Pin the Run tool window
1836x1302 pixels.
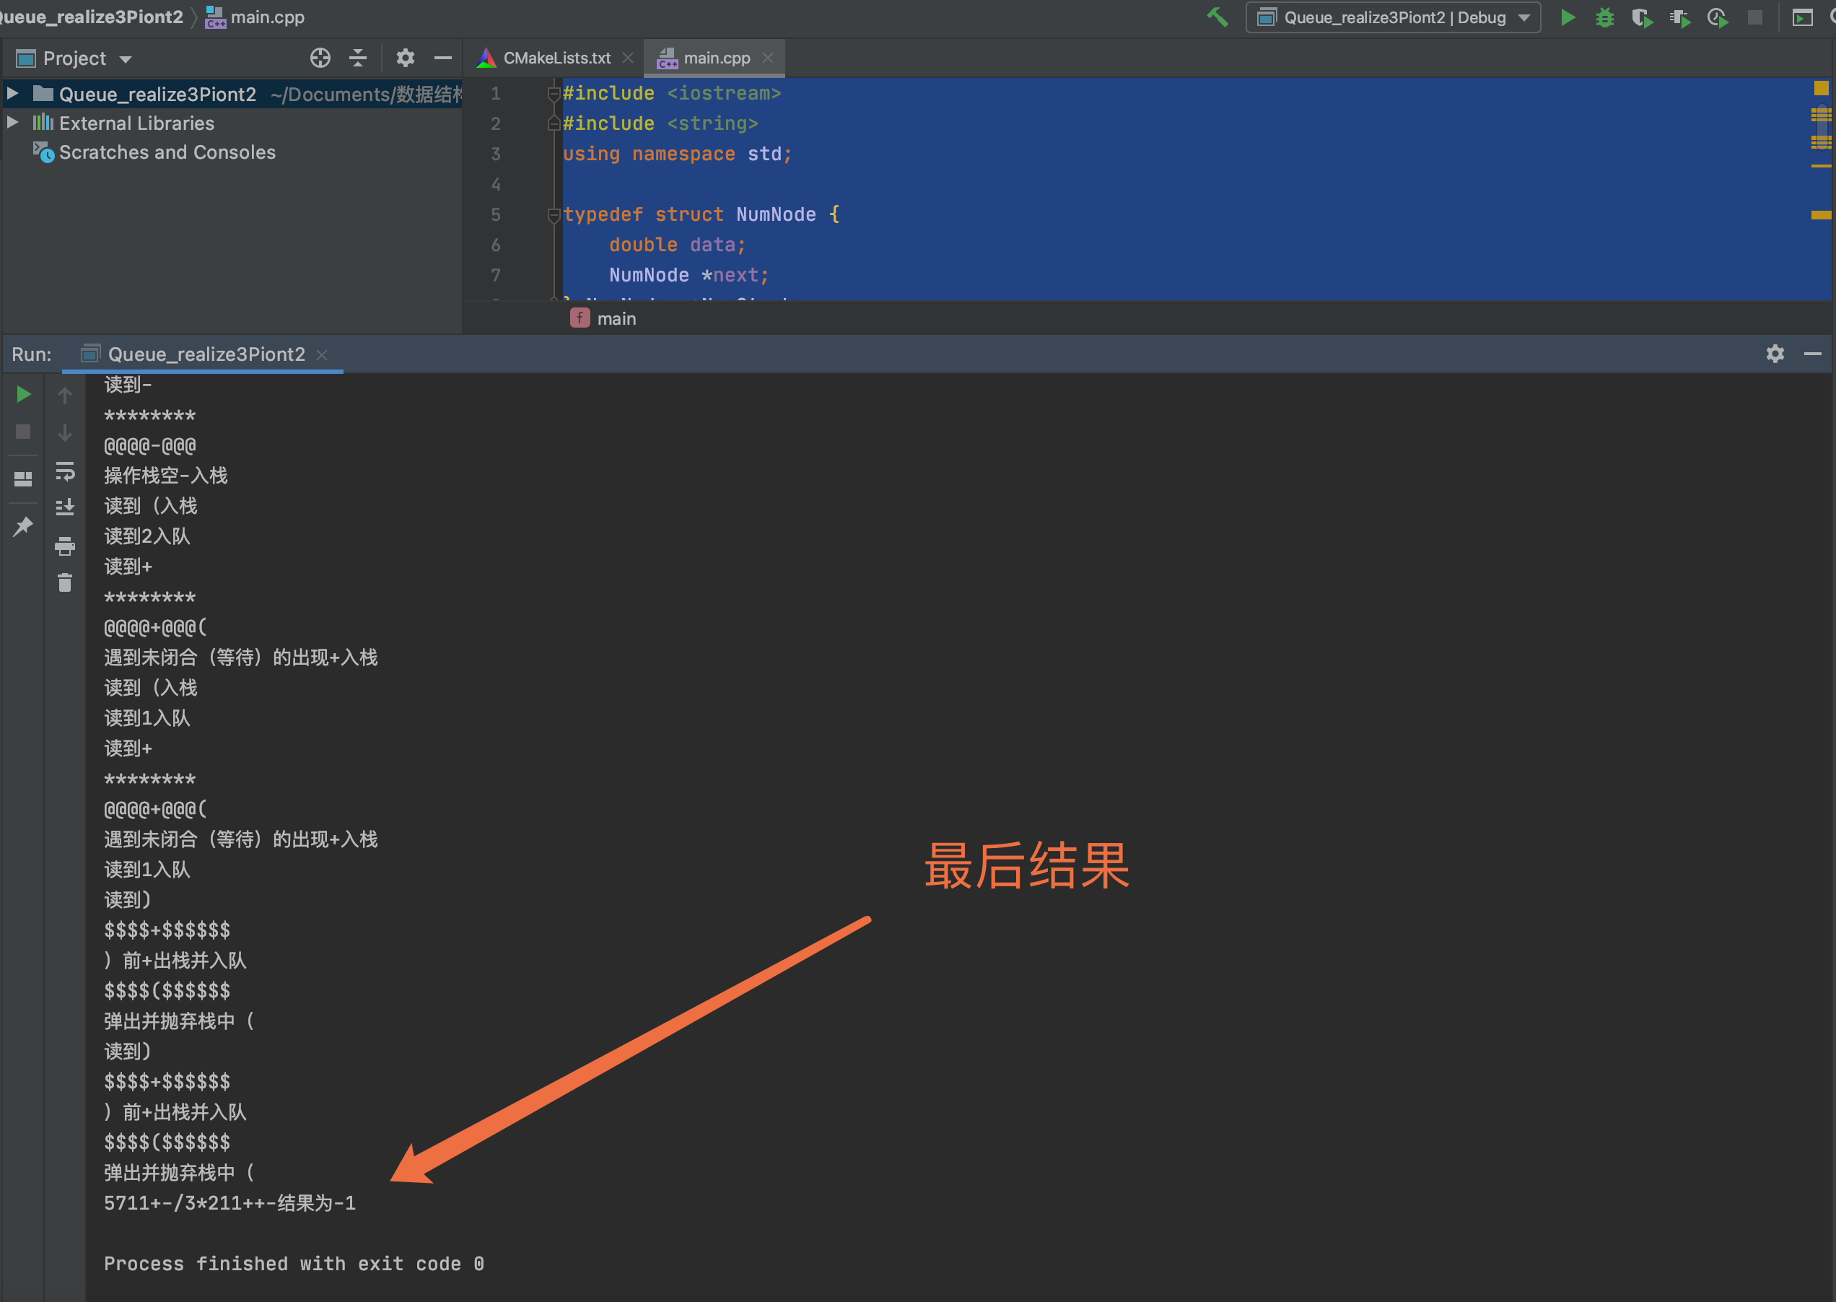22,525
